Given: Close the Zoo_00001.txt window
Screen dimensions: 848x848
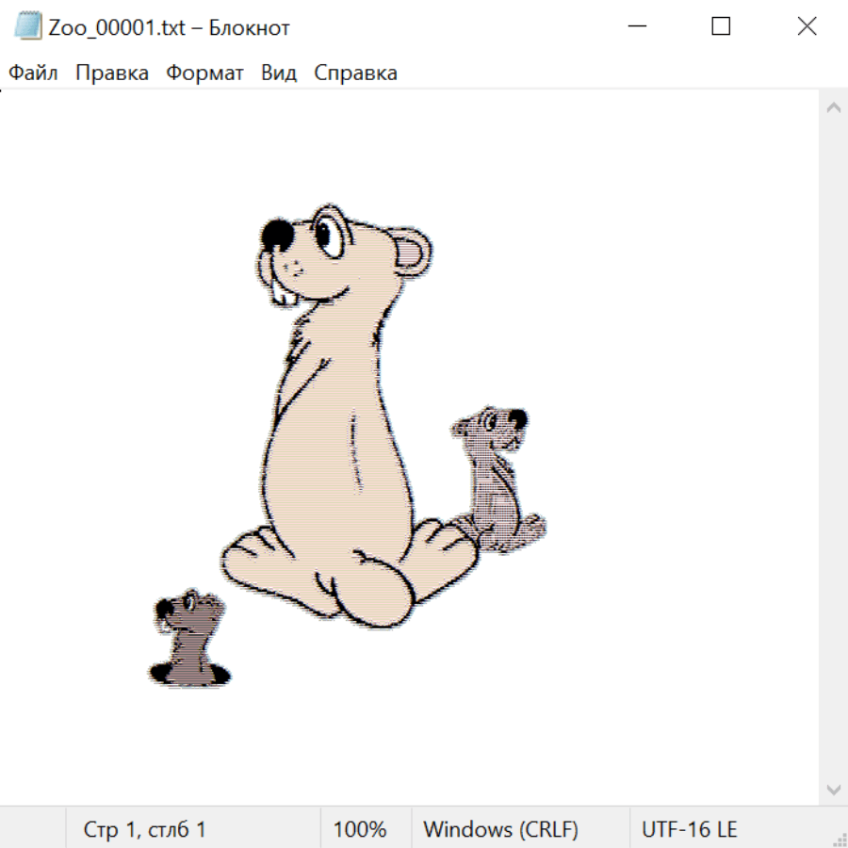Looking at the screenshot, I should click(807, 26).
